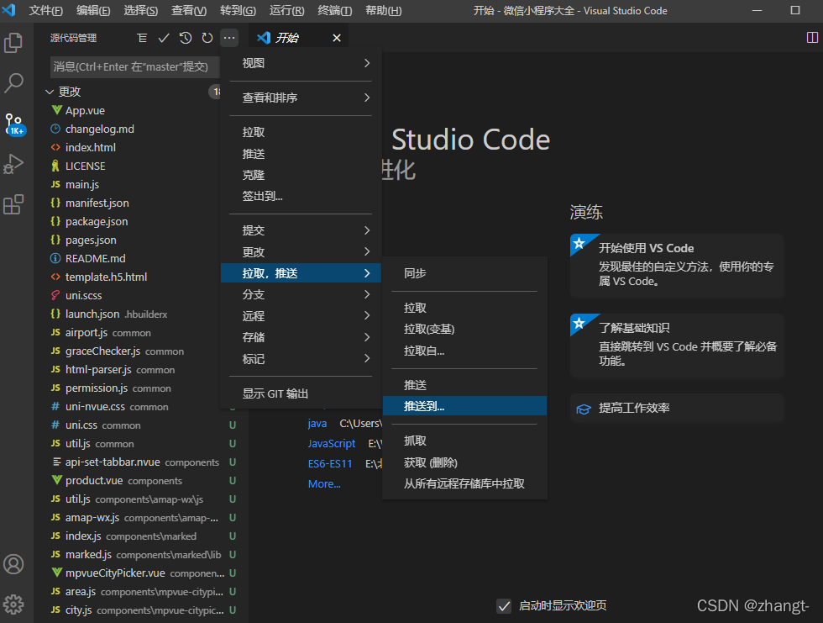Screen dimensions: 823x623
Task: Choose 同步 from the pull/push submenu
Action: point(464,273)
